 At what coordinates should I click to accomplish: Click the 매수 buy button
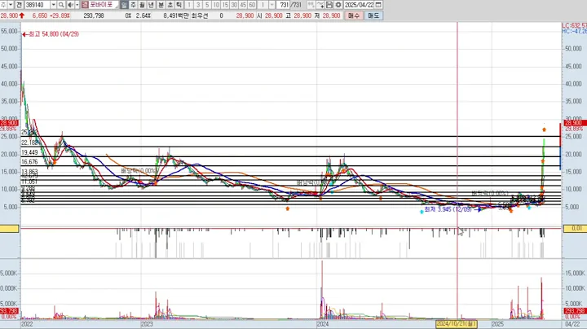click(x=353, y=15)
